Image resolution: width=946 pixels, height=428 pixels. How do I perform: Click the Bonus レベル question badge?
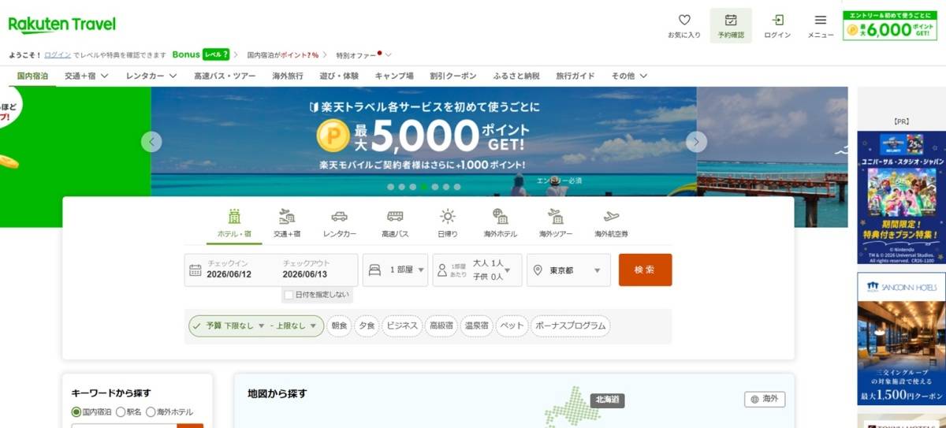coord(201,54)
